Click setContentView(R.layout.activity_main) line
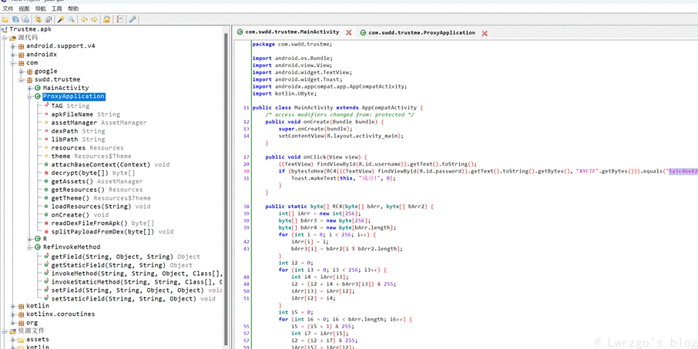 point(341,136)
